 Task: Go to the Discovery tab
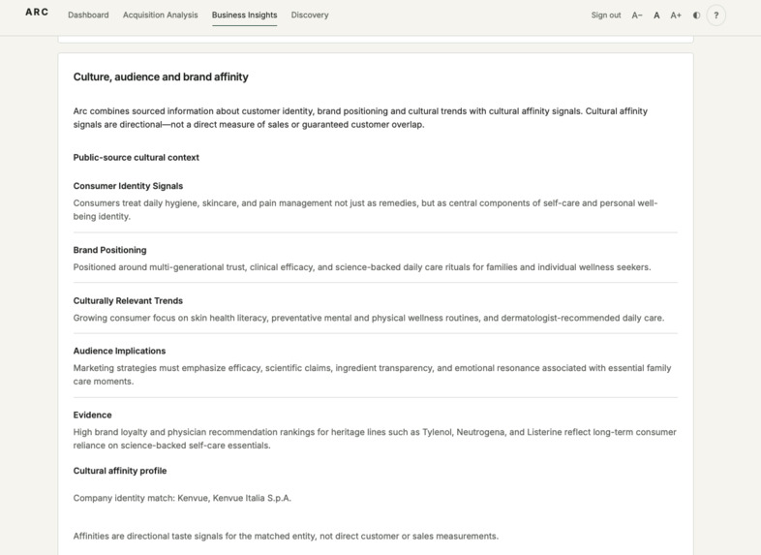tap(310, 15)
